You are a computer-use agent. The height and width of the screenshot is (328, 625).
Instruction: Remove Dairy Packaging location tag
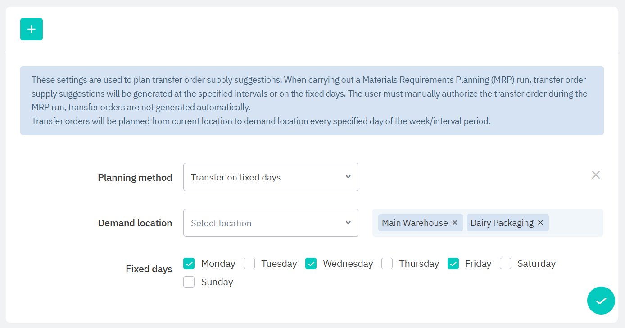(540, 223)
